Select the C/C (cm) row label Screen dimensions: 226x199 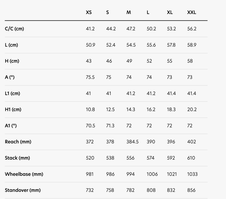[14, 29]
